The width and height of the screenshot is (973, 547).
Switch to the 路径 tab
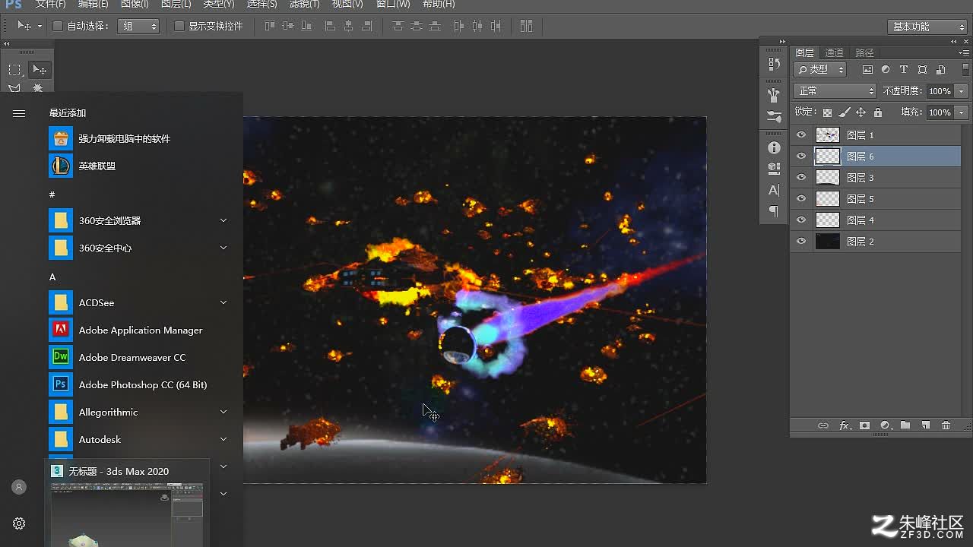864,52
